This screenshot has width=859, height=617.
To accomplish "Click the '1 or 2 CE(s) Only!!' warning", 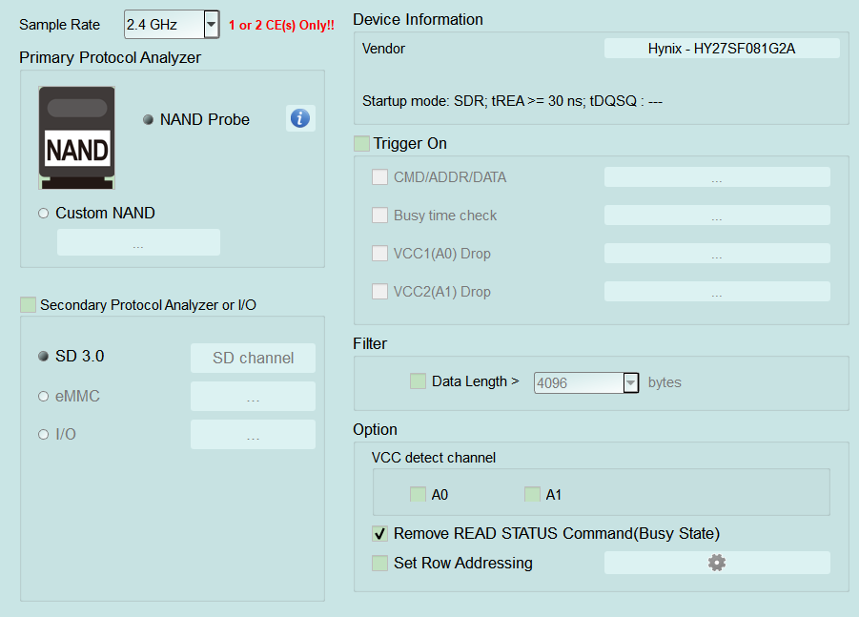I will (x=281, y=25).
